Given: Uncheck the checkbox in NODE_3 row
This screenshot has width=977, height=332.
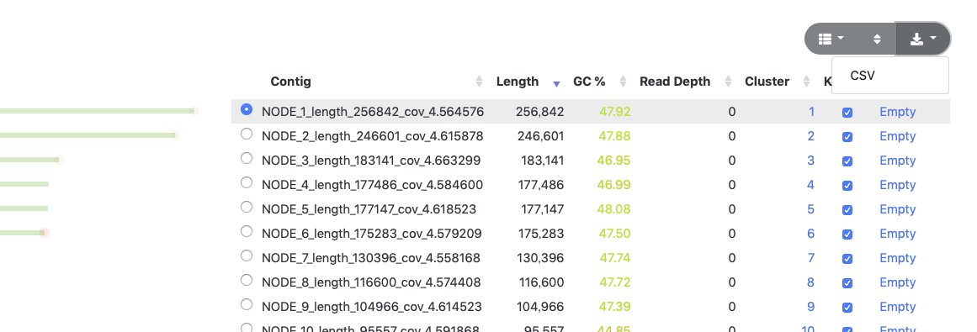Looking at the screenshot, I should point(847,161).
